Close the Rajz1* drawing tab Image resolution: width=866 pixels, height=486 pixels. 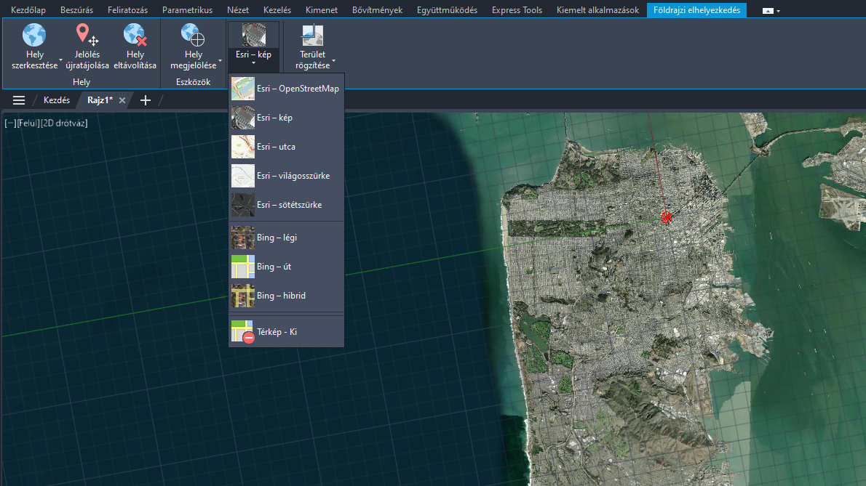122,100
